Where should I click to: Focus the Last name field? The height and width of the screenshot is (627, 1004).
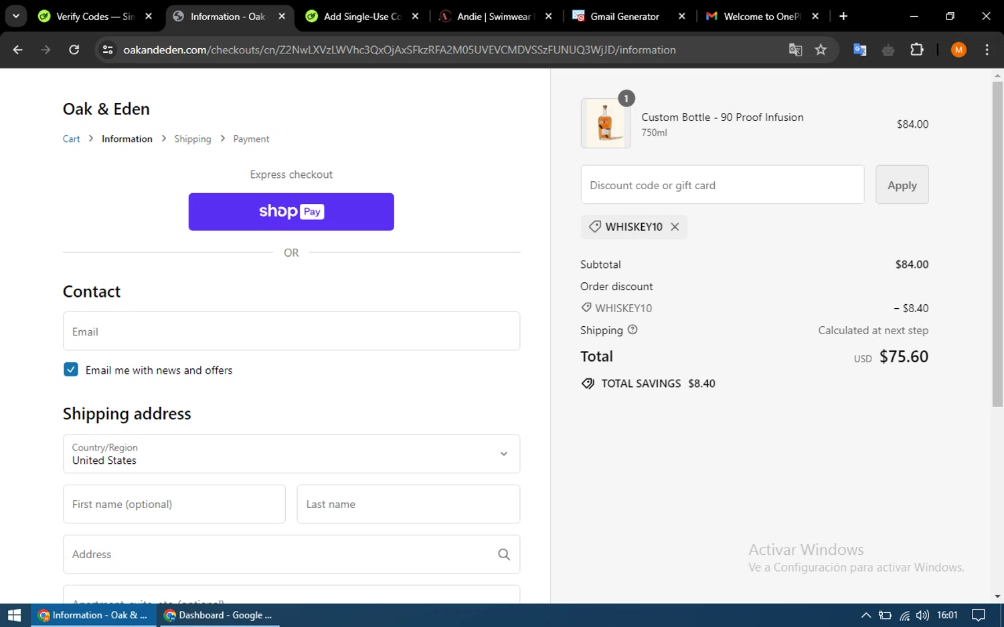[x=408, y=504]
